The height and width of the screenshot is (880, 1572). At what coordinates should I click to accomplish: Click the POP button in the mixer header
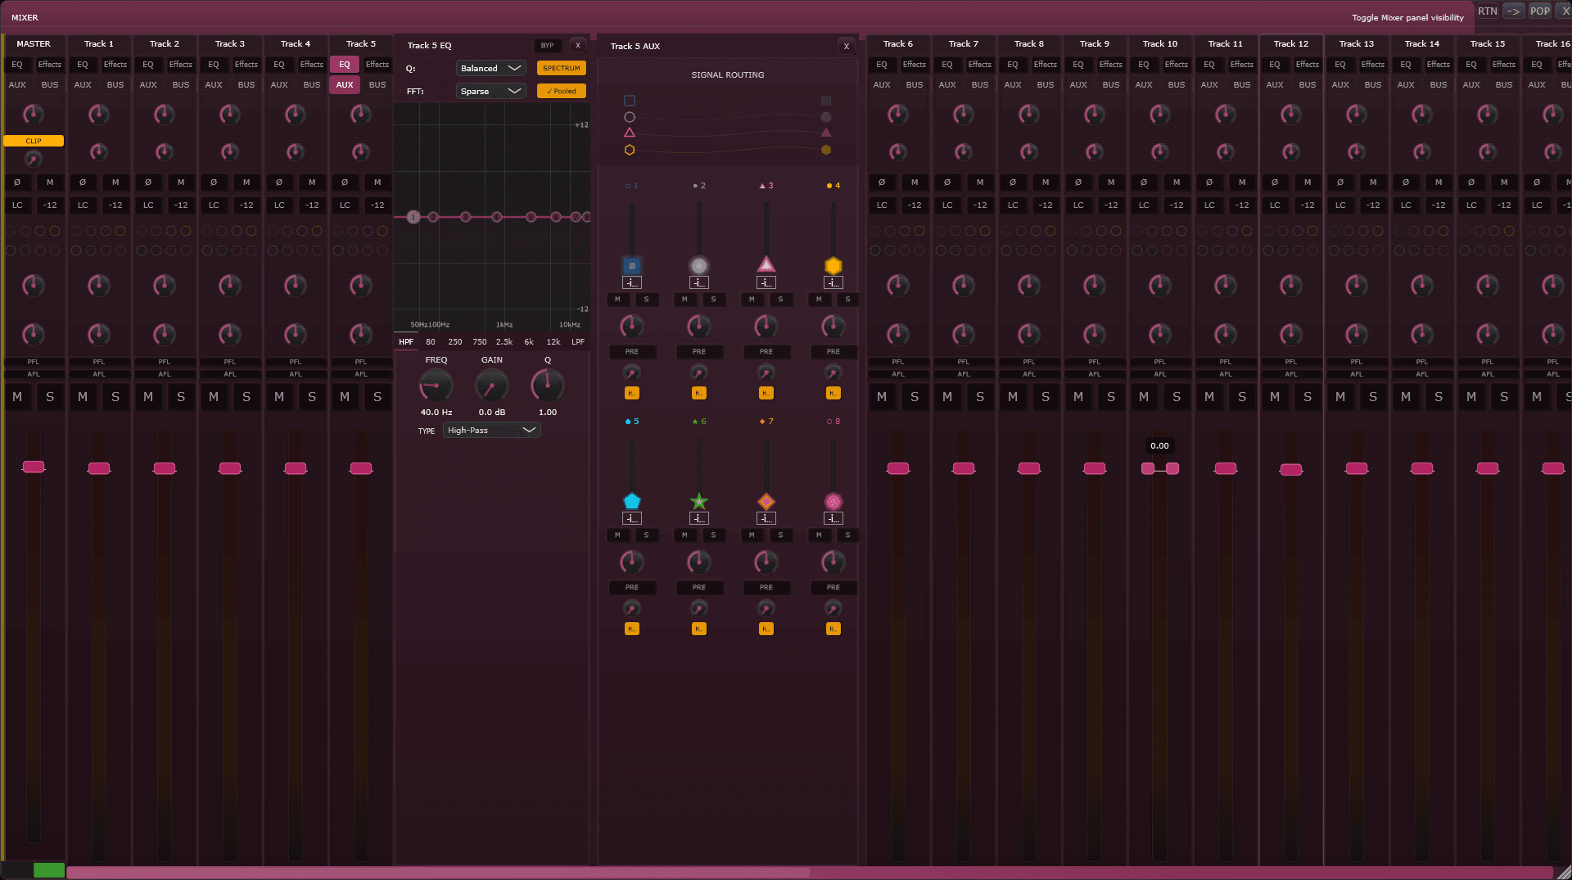[1539, 11]
